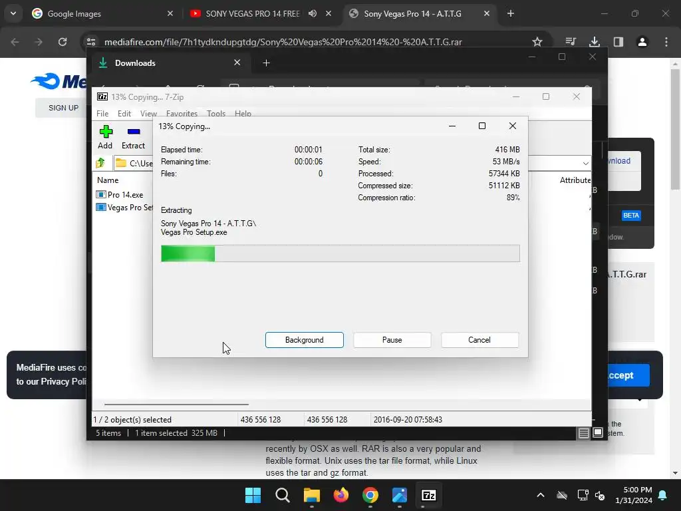The height and width of the screenshot is (511, 681).
Task: Open the clock showing 5:00 PM
Action: [x=634, y=495]
